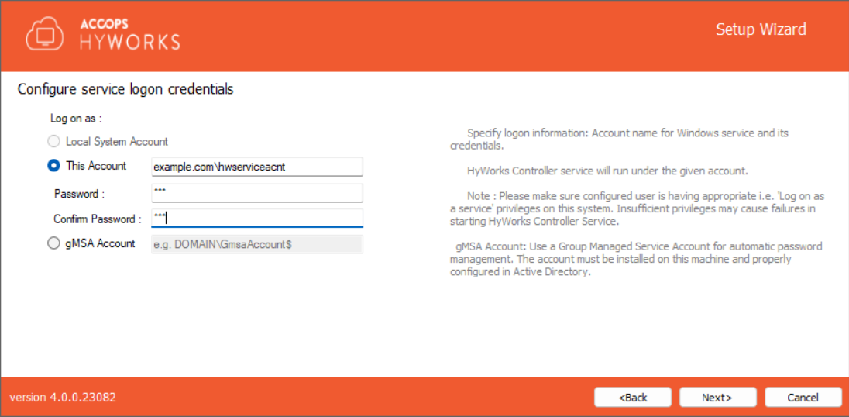
Task: Cancel the setup wizard
Action: click(803, 398)
